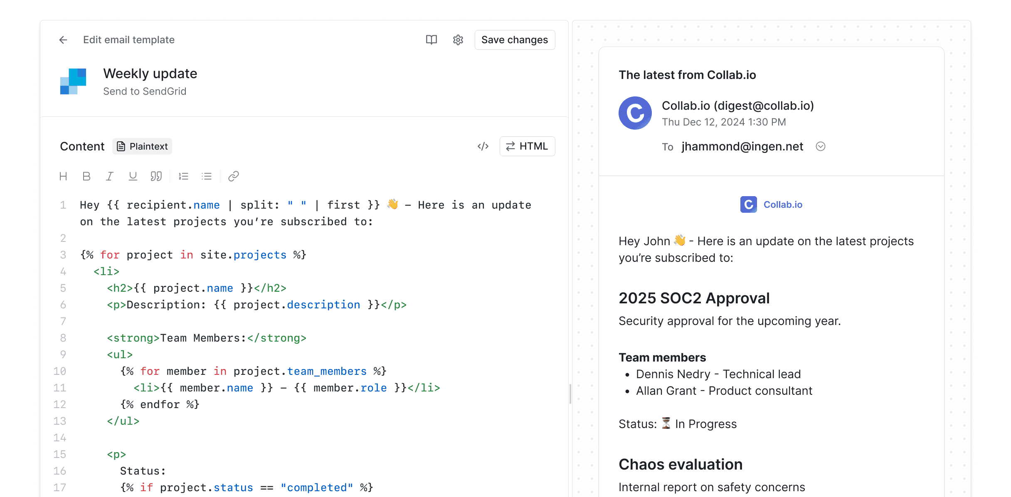
Task: Expand recipient details next to jhammond@ingen.net
Action: coord(820,146)
